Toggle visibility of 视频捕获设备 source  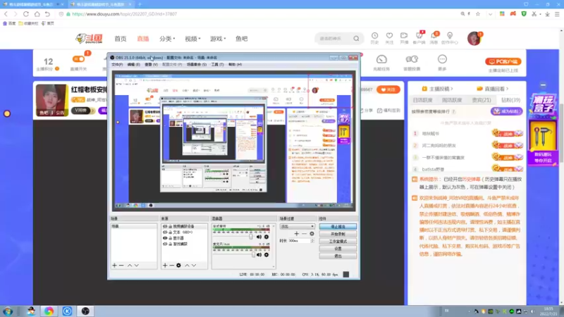coord(165,226)
